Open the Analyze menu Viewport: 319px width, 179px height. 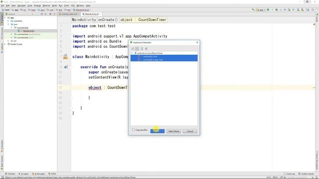[37, 5]
